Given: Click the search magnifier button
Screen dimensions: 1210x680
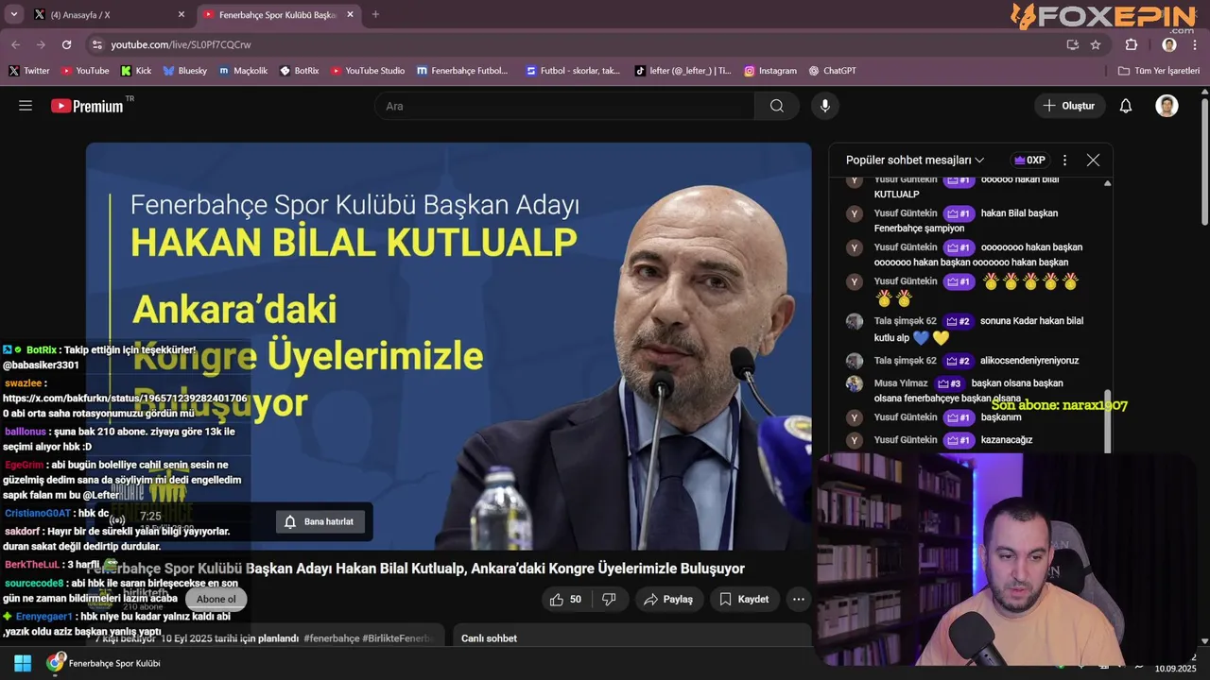Looking at the screenshot, I should 777,106.
